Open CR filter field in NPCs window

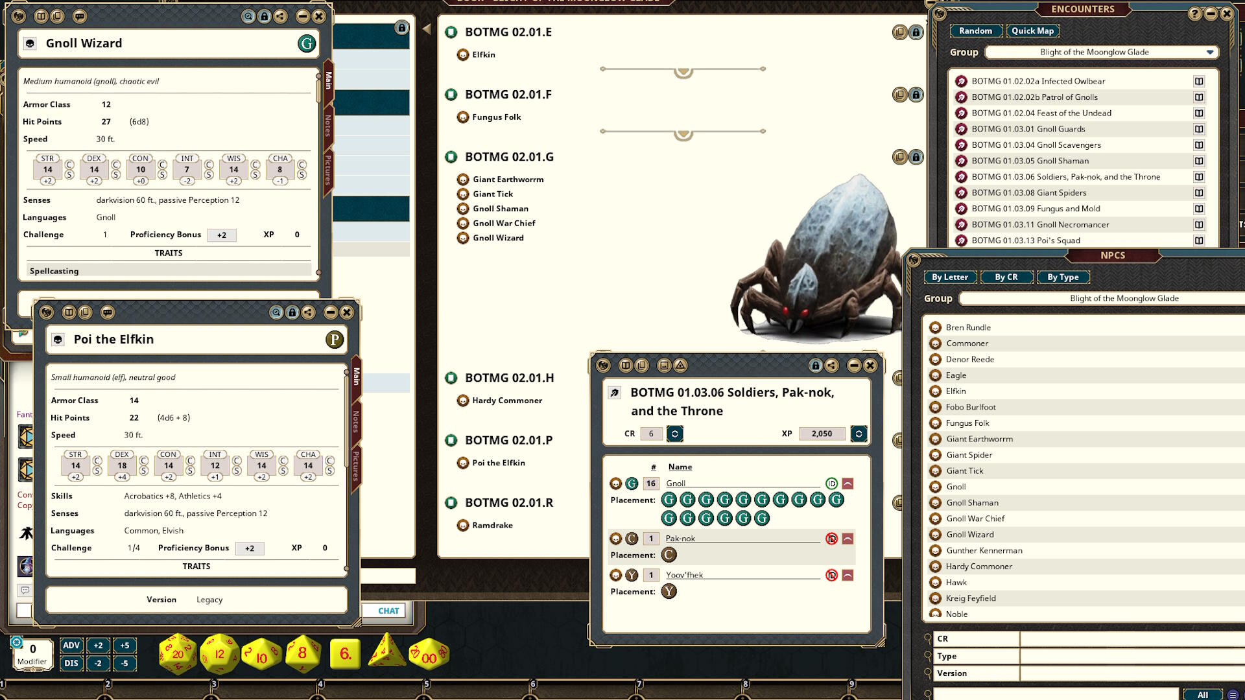(1132, 639)
